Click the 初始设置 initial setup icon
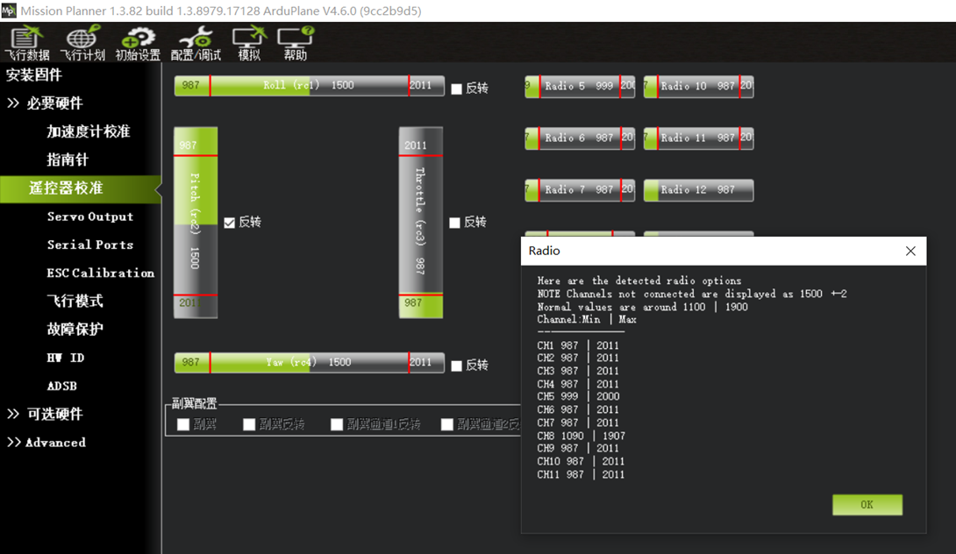This screenshot has width=956, height=554. click(x=138, y=43)
